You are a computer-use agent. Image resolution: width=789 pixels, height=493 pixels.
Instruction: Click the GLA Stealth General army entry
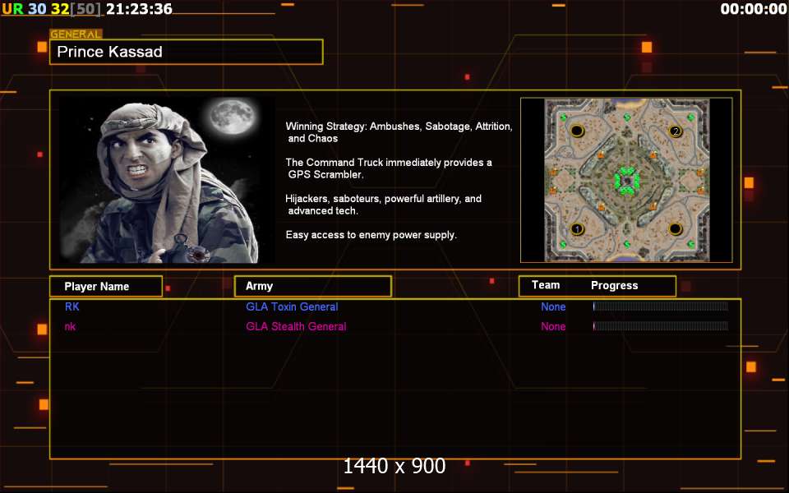[296, 326]
